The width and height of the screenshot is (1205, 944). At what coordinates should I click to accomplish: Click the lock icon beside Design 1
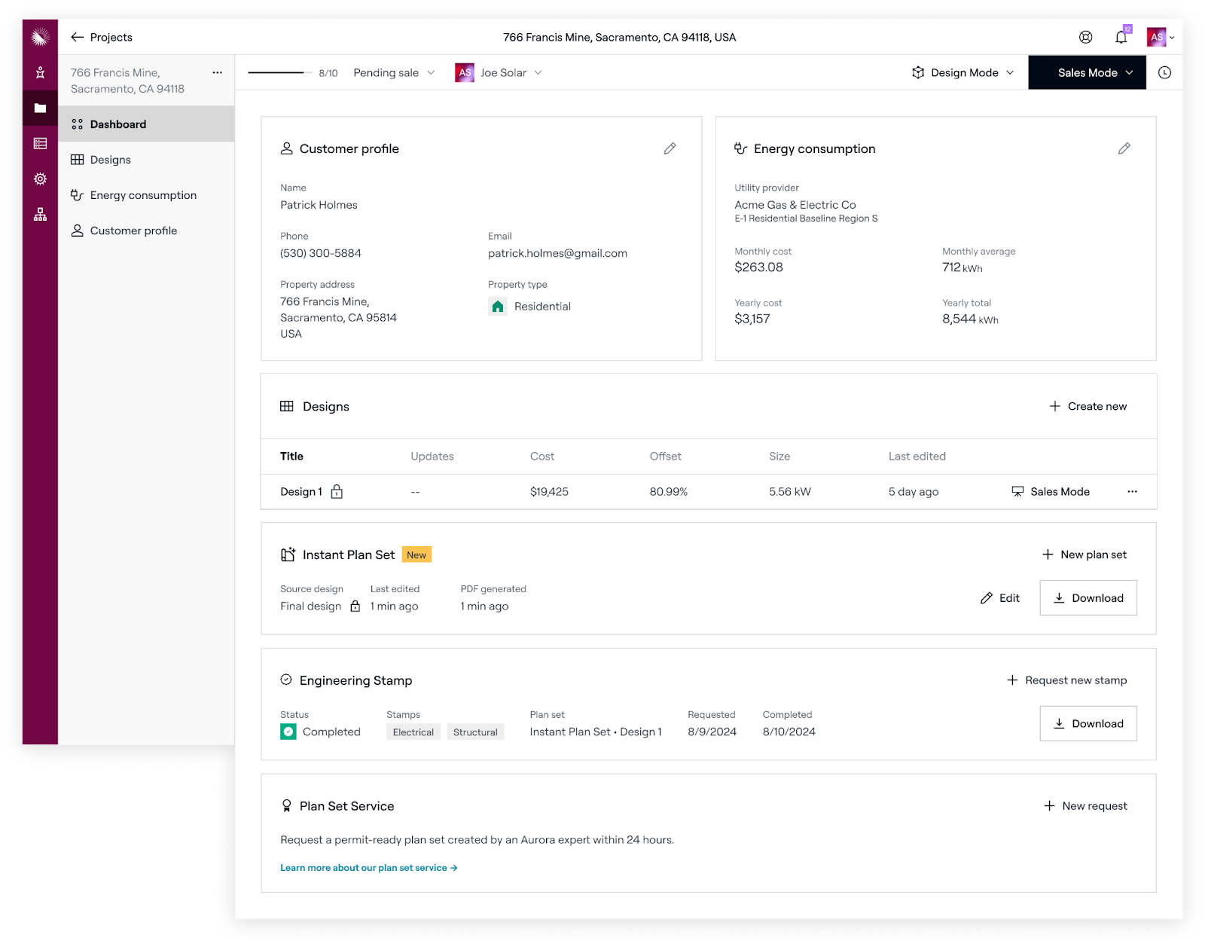[x=337, y=492]
